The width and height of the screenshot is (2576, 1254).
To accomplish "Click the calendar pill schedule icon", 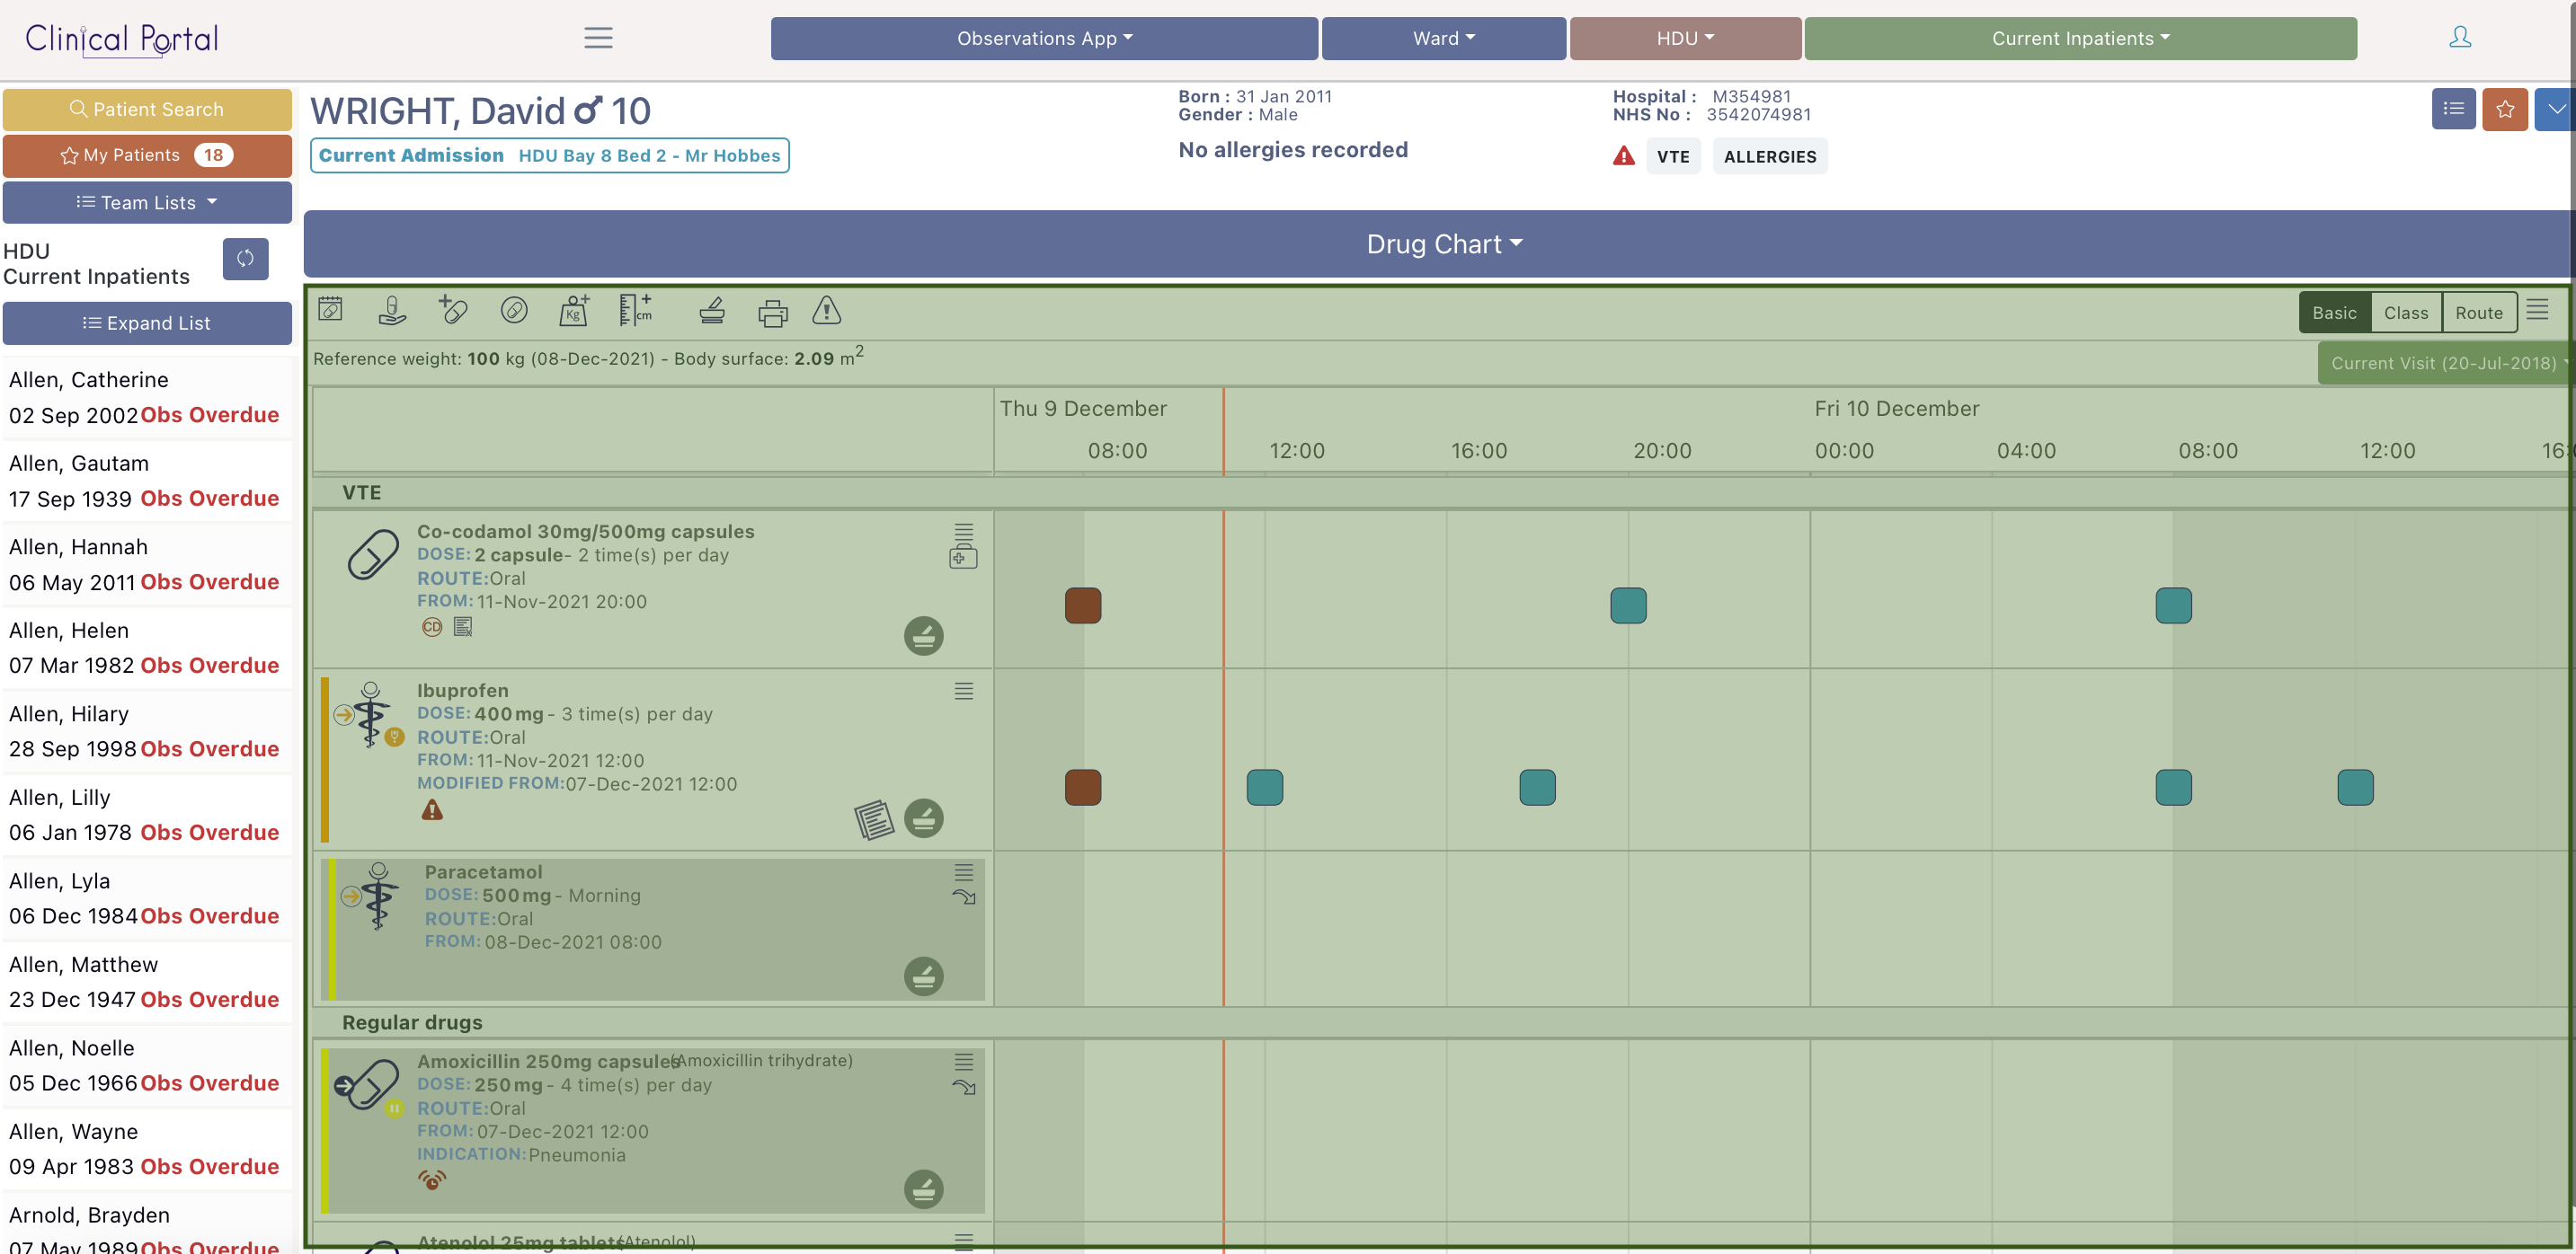I will [x=331, y=310].
